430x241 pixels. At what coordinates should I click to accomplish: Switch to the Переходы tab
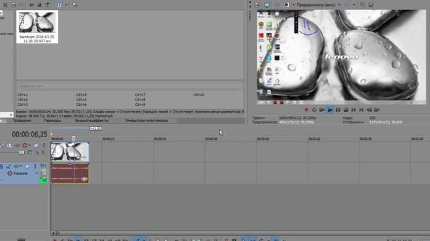[52, 120]
